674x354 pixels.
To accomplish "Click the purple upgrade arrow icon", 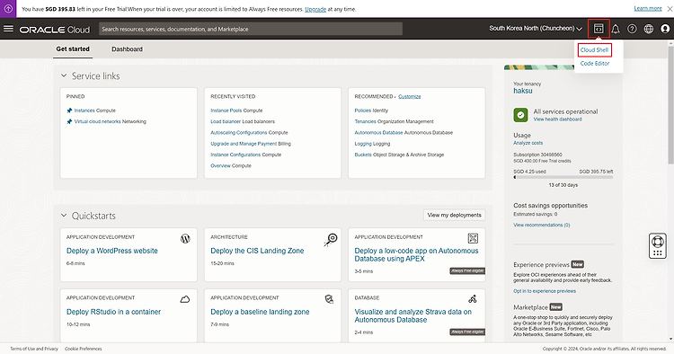I will [x=8, y=9].
